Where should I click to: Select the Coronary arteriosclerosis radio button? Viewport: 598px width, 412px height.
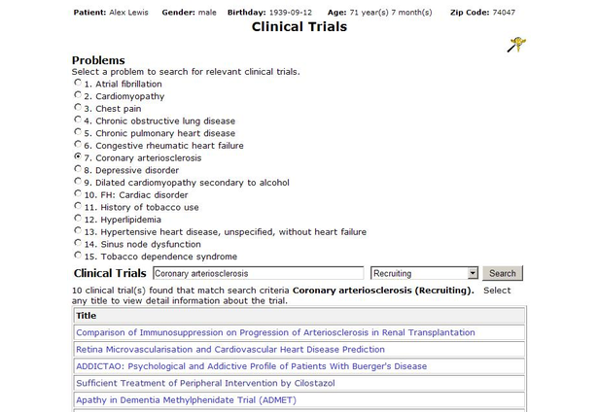[x=78, y=156]
